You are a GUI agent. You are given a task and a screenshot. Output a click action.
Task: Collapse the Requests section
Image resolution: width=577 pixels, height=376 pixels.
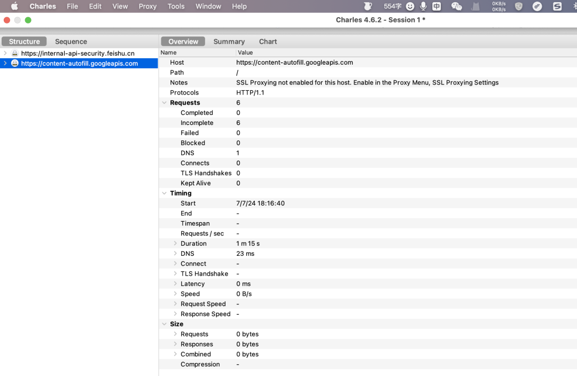(164, 103)
